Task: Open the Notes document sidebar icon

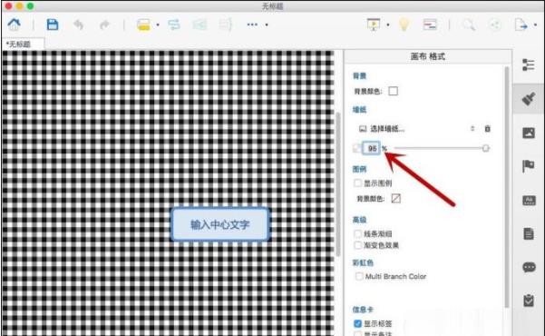Action: point(529,233)
